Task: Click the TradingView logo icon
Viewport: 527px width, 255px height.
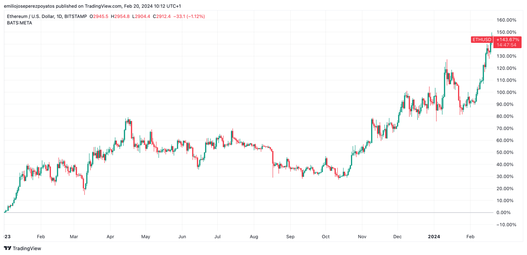Action: [x=7, y=249]
